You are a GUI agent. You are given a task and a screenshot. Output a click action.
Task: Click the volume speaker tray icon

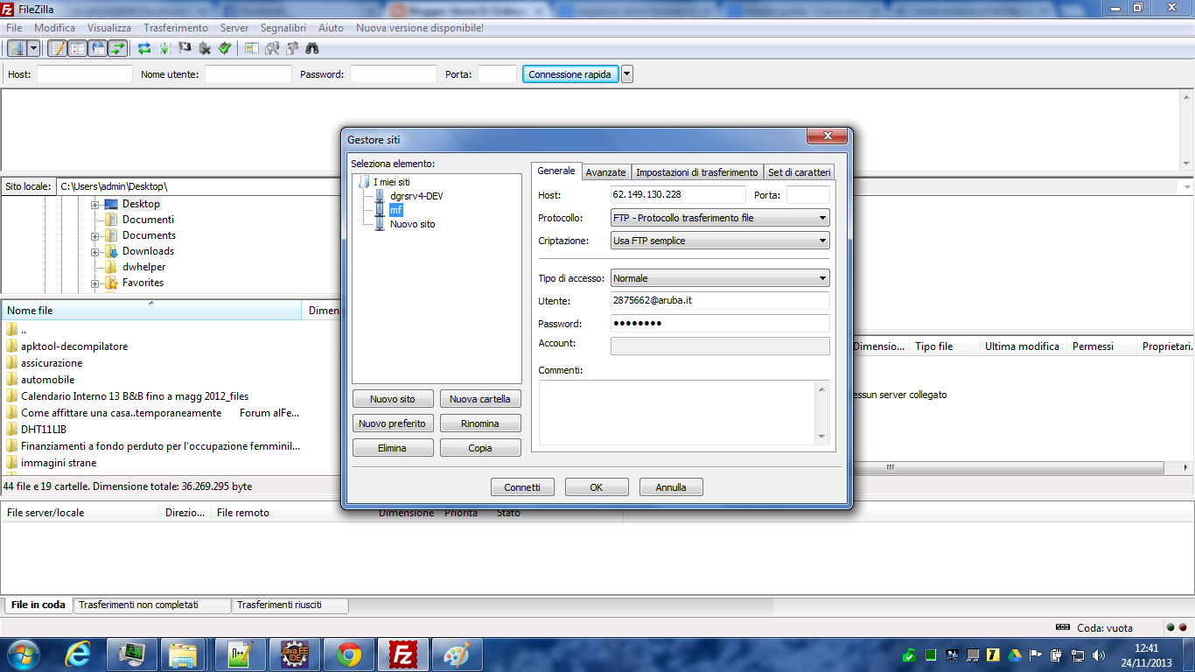[x=1098, y=654]
